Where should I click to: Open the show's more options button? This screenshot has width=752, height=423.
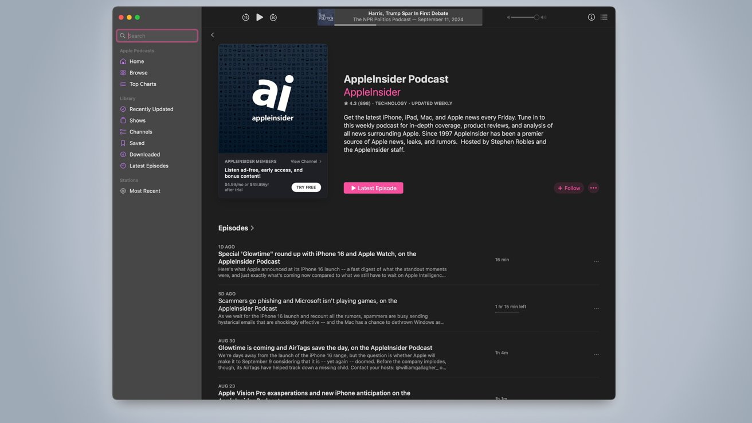pos(593,188)
